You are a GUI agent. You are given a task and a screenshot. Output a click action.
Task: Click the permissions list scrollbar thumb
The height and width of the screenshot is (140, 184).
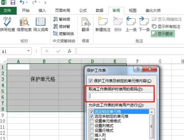click(x=152, y=126)
